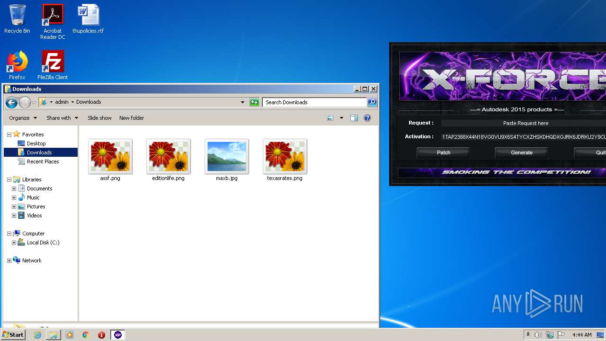Click the search magnifier icon

click(372, 102)
